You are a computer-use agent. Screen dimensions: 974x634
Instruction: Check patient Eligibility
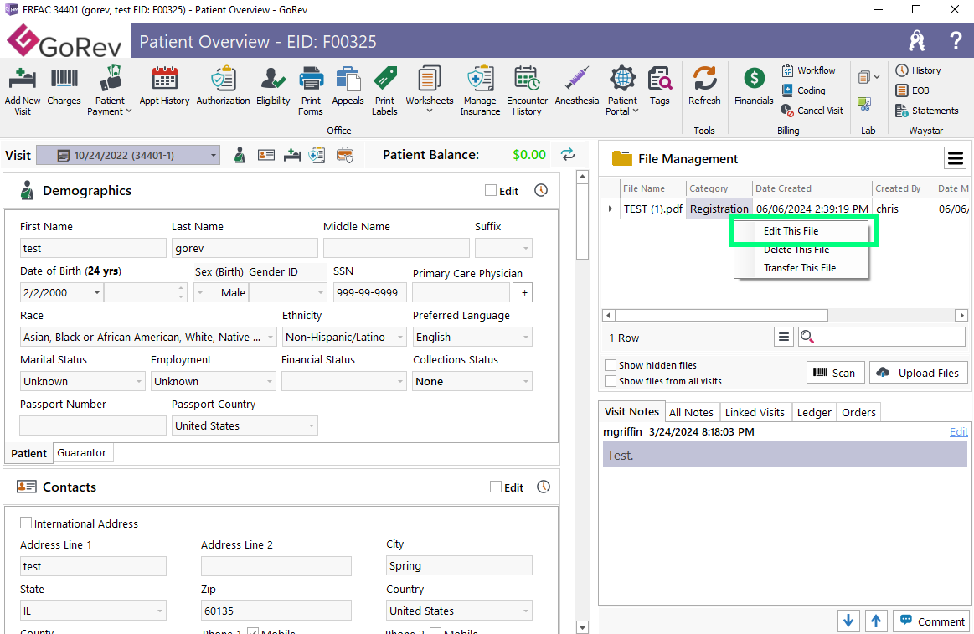click(x=273, y=86)
